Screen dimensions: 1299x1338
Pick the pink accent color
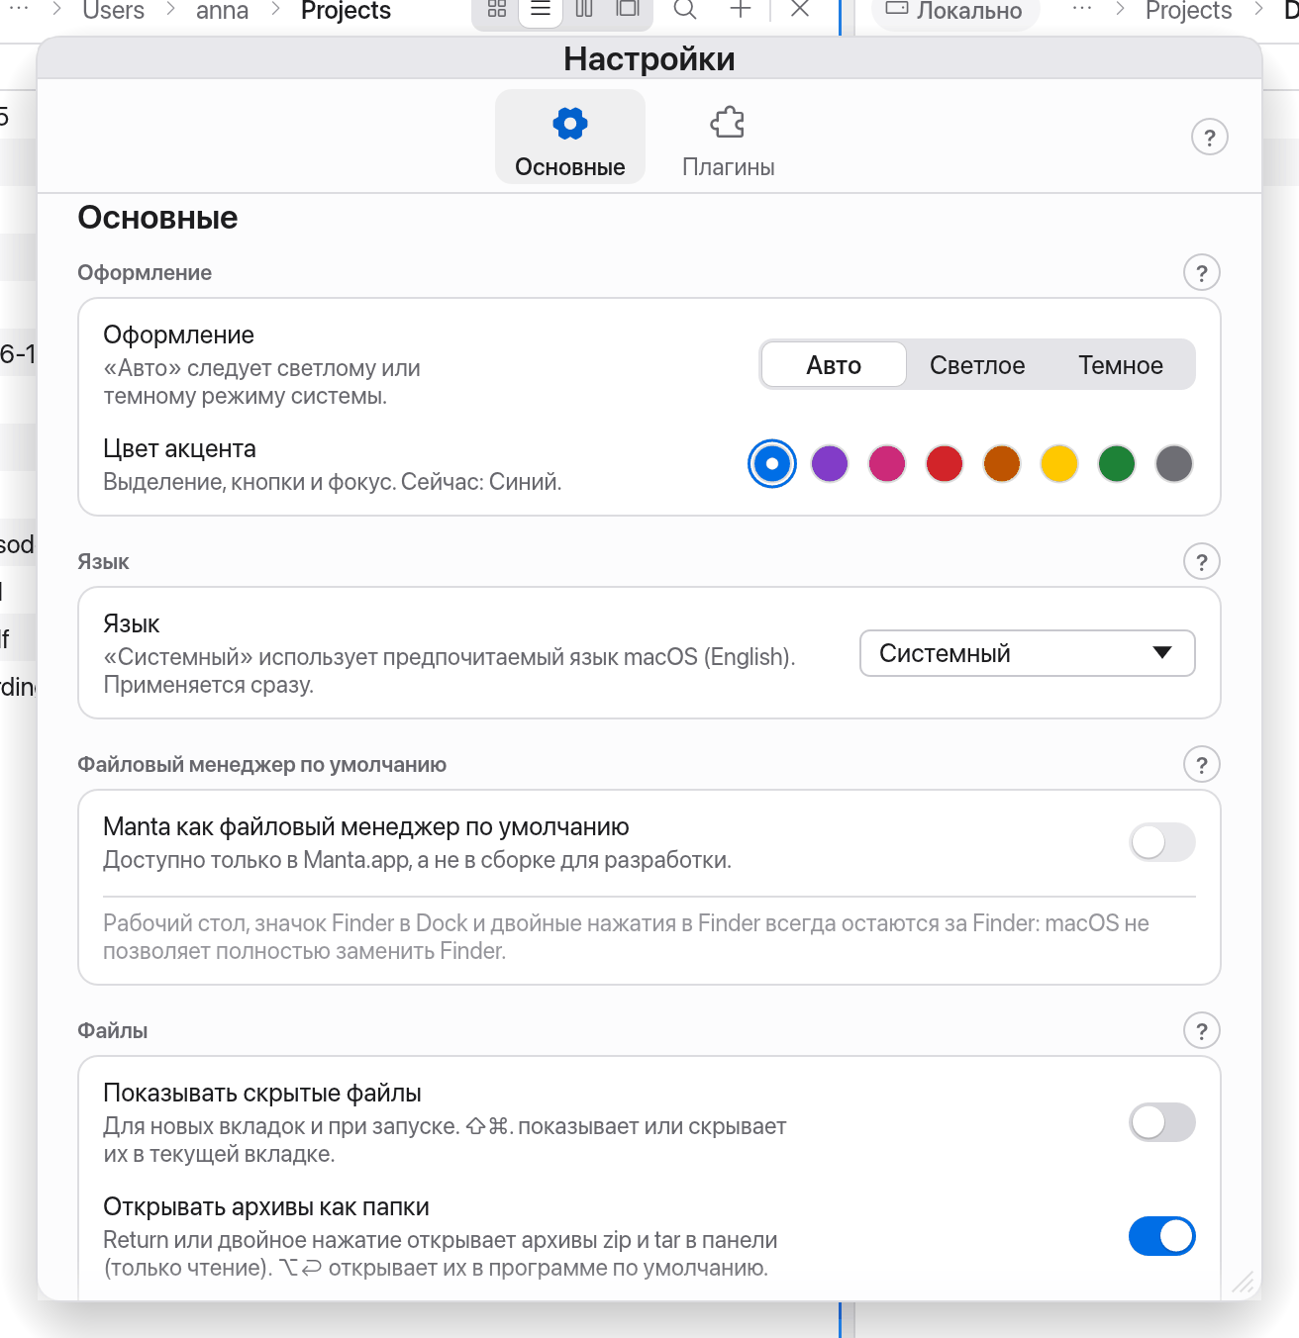(x=887, y=464)
